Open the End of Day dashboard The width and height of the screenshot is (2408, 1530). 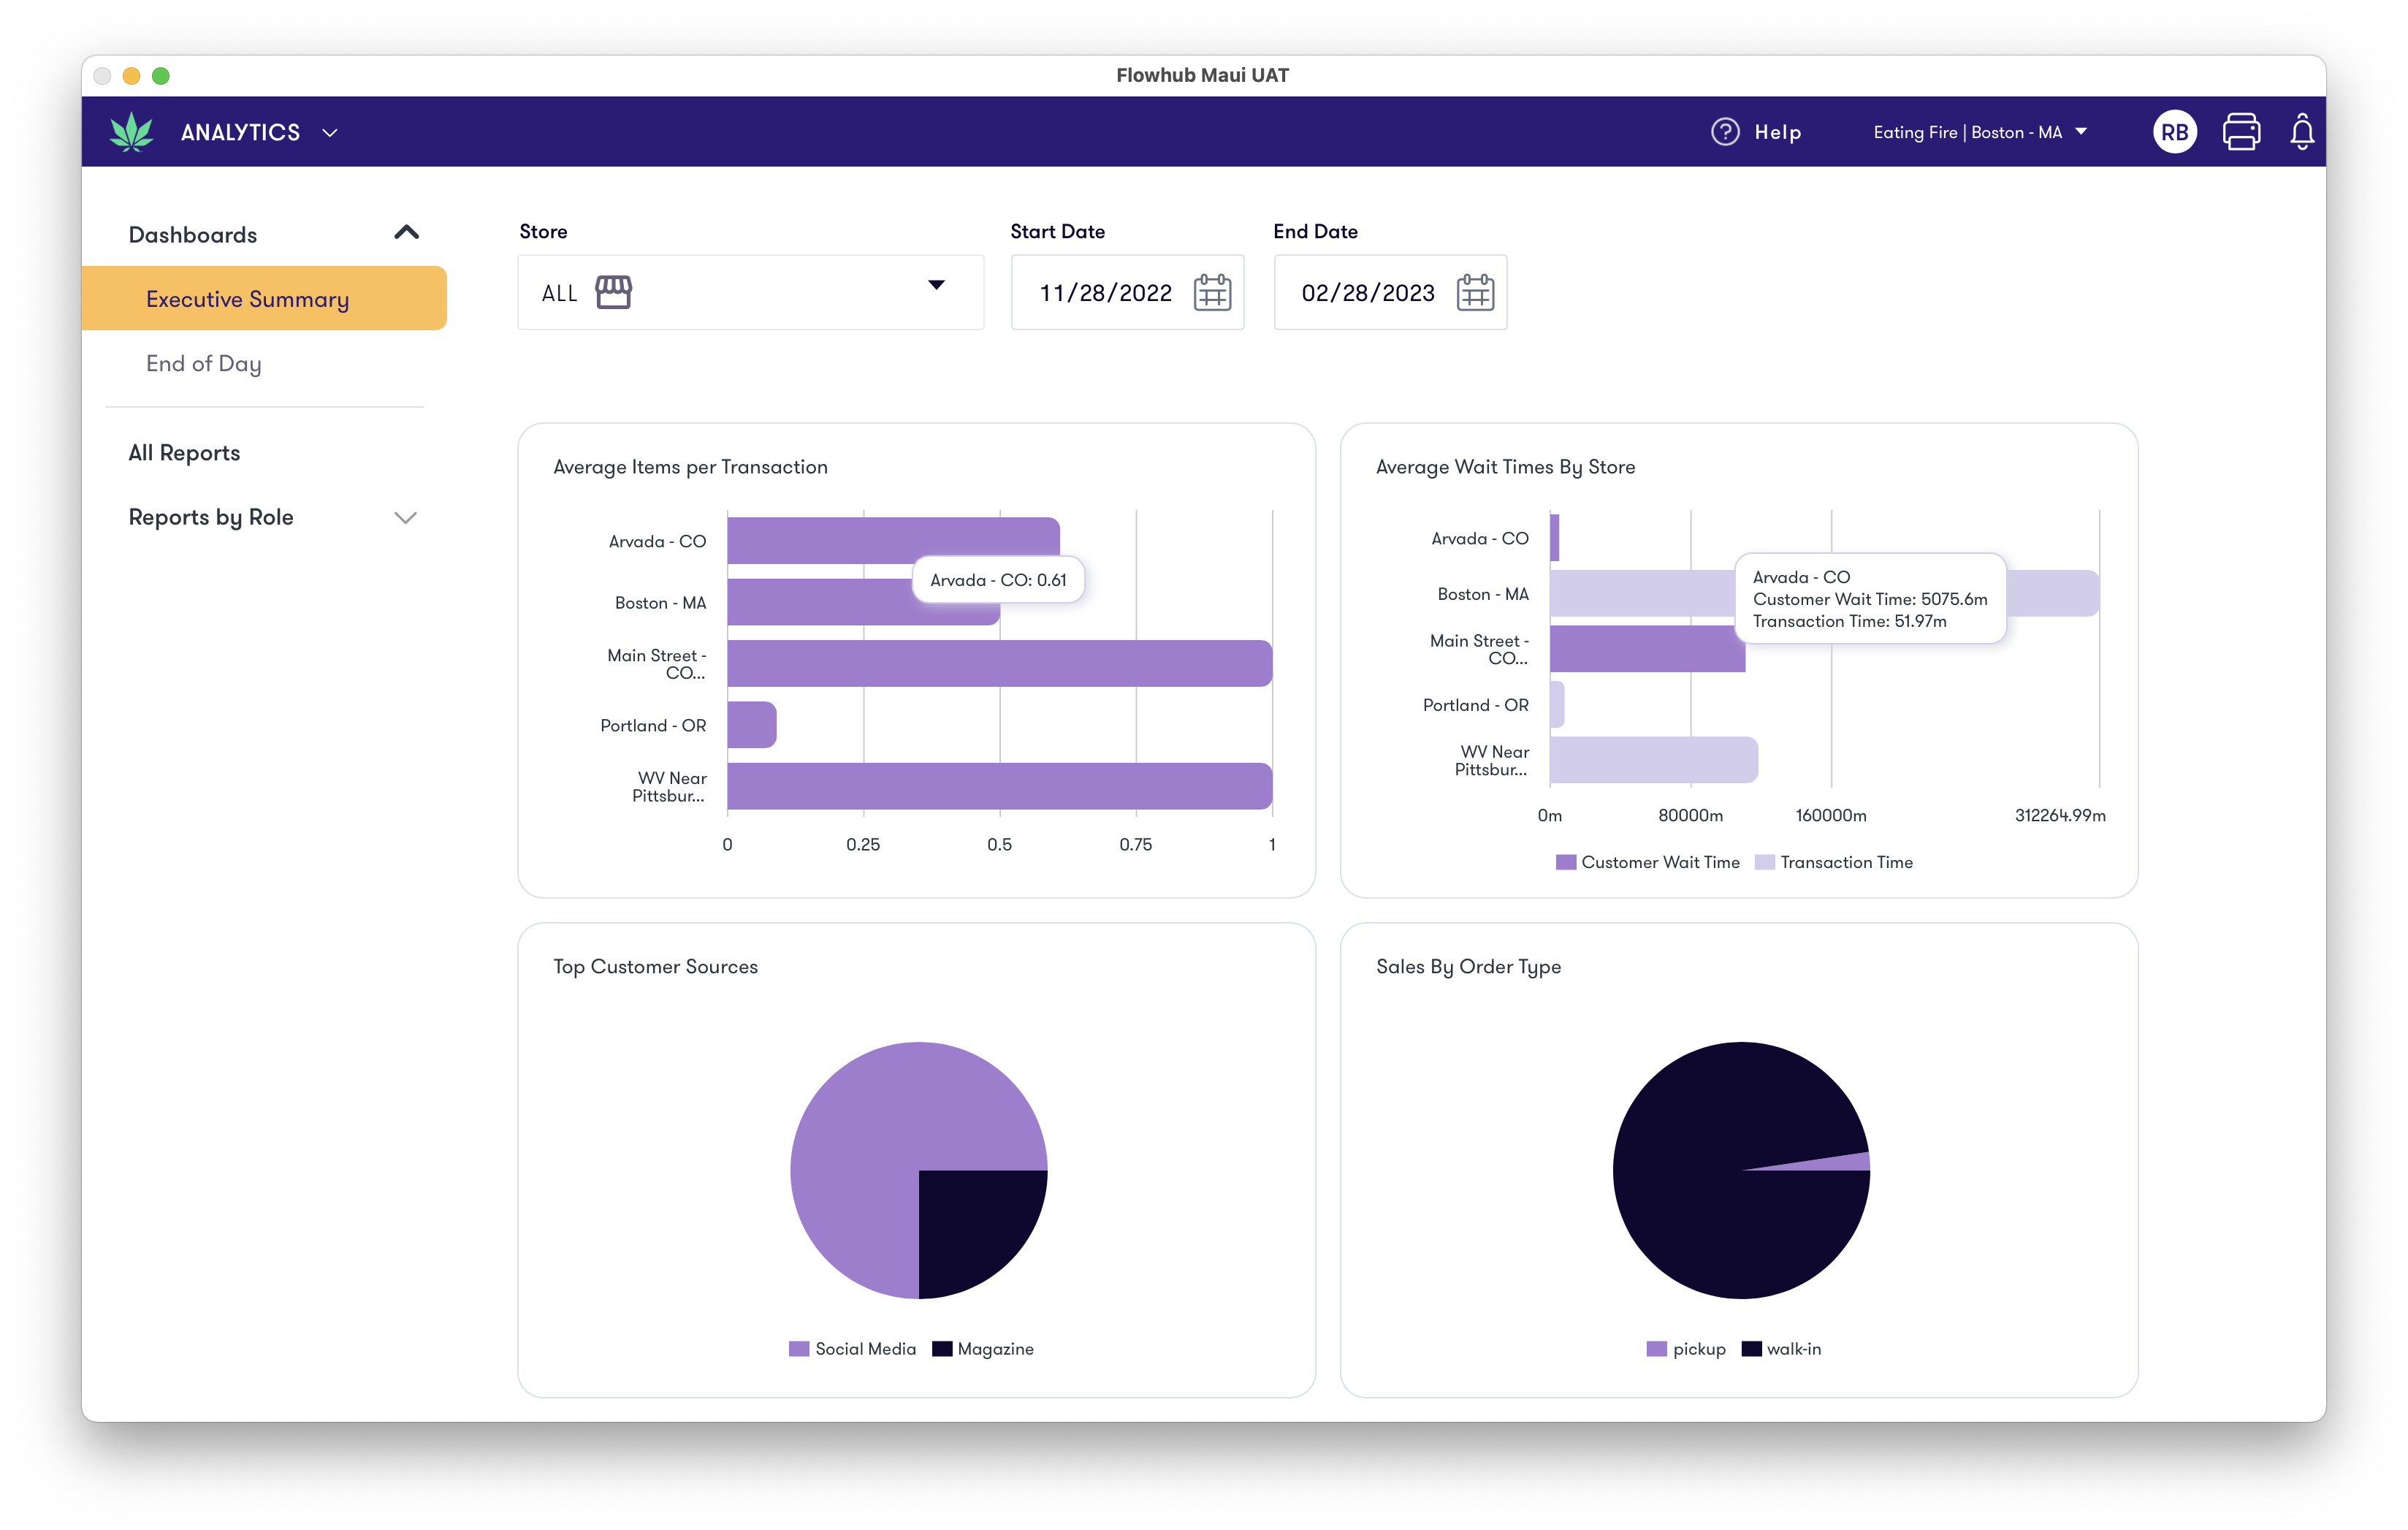point(204,364)
